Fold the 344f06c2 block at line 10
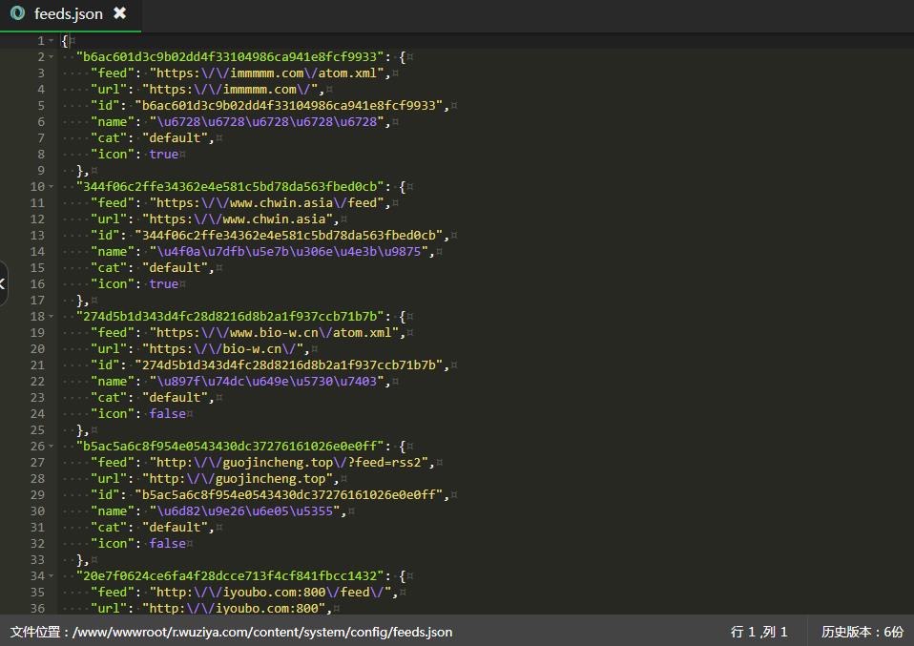Screen dimensions: 914x646 [x=51, y=187]
